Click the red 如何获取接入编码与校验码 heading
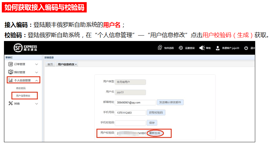The image size is (272, 148). pyautogui.click(x=44, y=7)
